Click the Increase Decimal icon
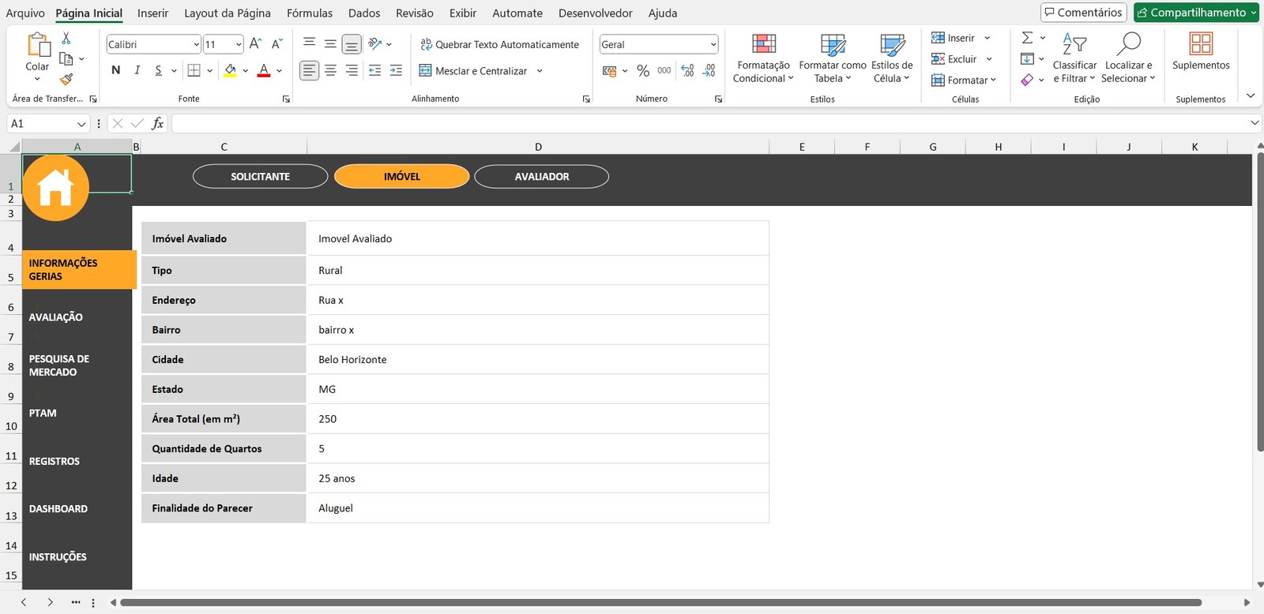 (687, 71)
